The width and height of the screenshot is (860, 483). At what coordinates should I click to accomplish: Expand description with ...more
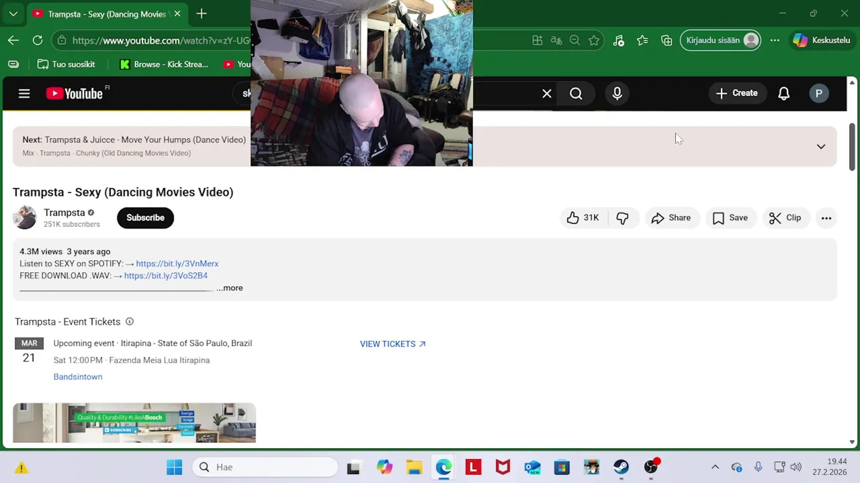[x=229, y=288]
